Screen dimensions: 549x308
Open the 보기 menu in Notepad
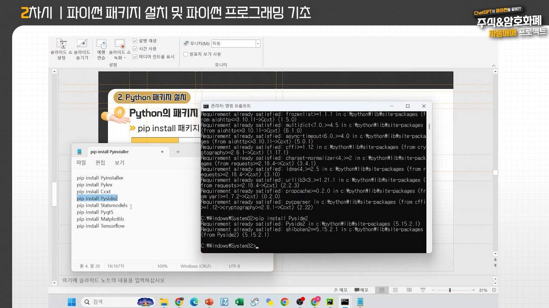click(x=119, y=163)
